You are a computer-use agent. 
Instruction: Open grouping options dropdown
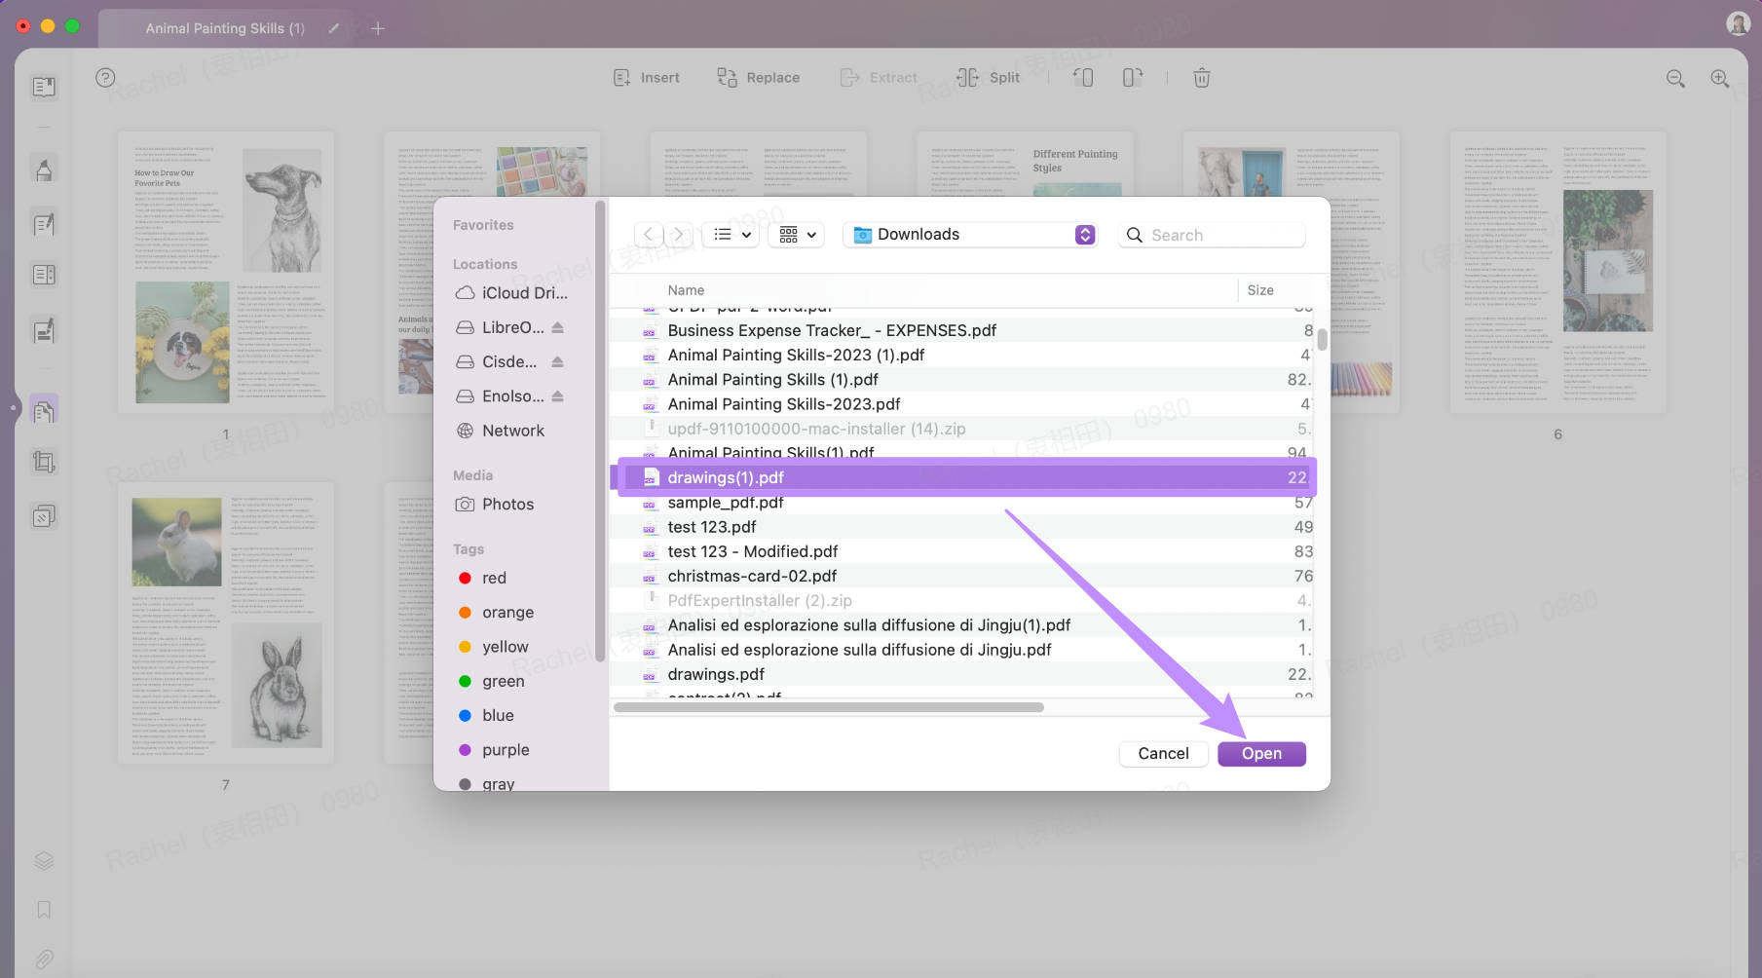pyautogui.click(x=797, y=234)
